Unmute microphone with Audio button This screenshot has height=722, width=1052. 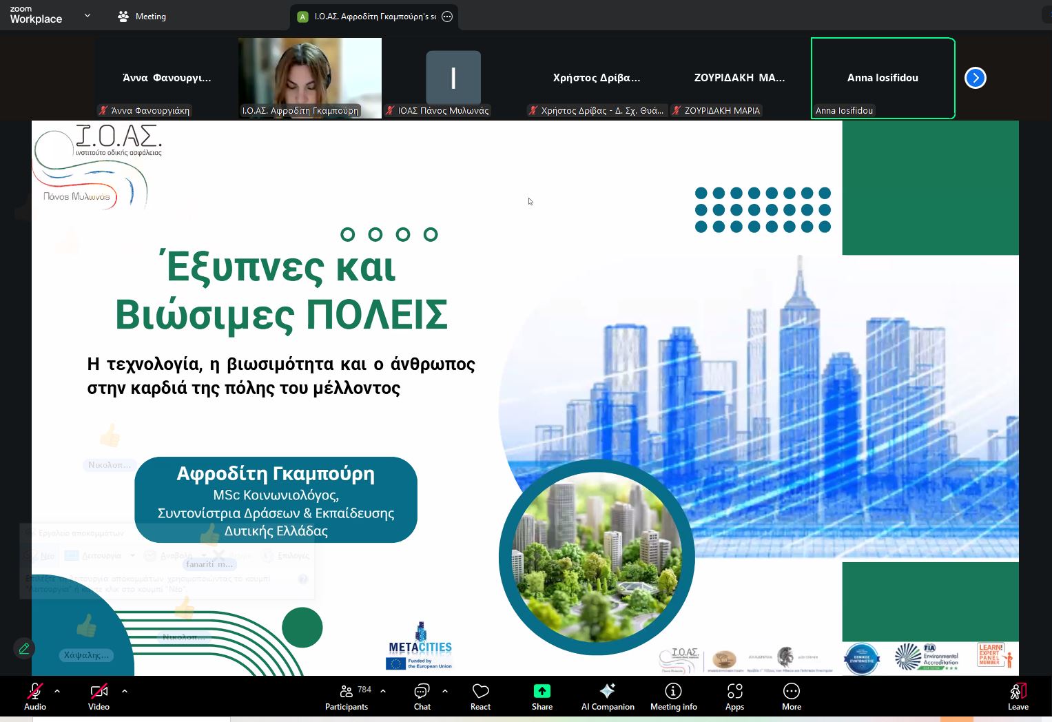34,691
